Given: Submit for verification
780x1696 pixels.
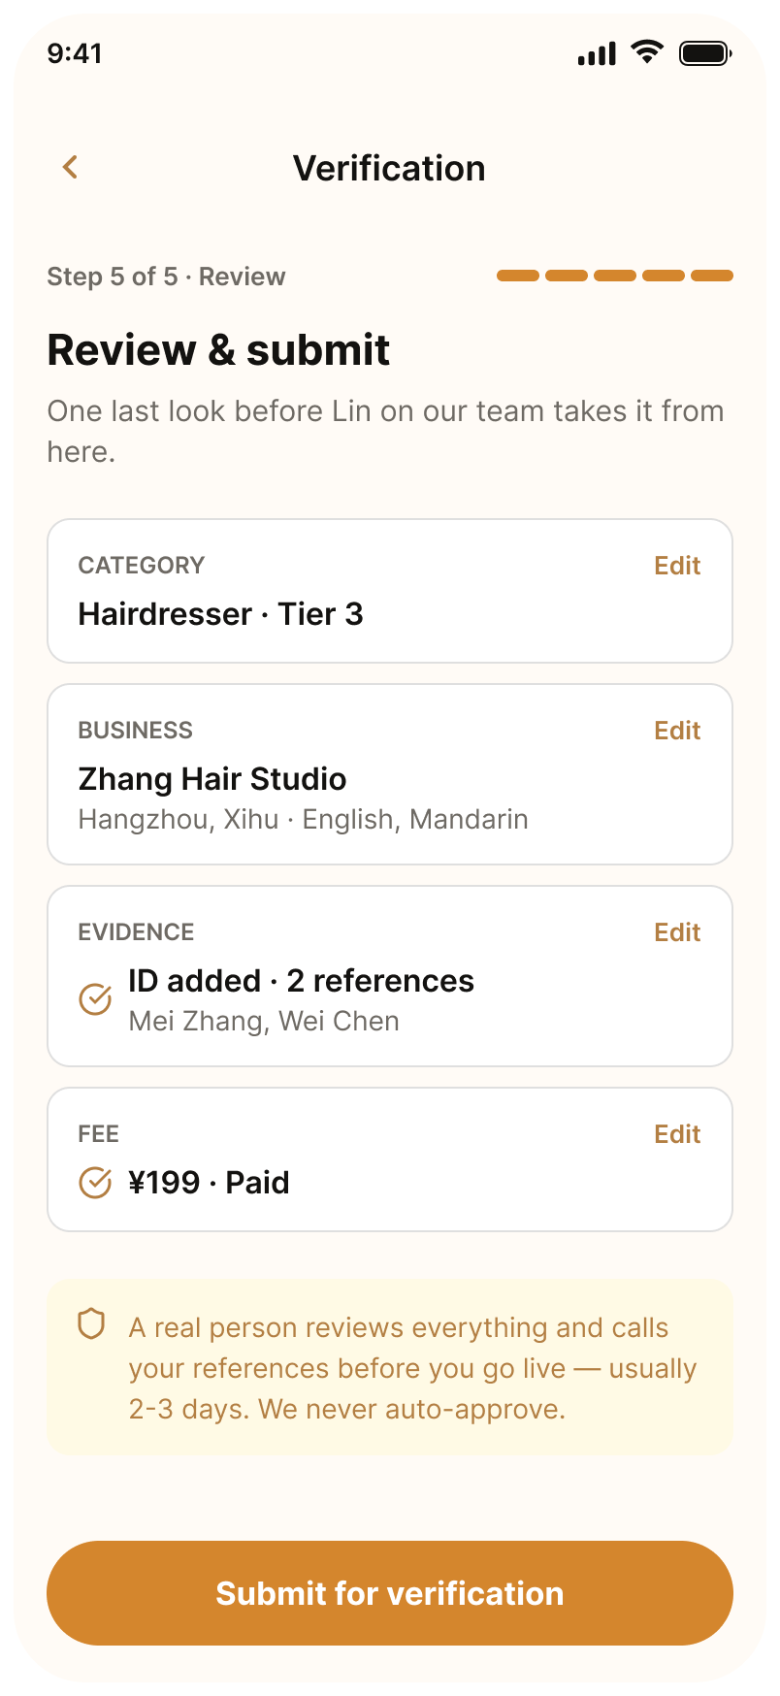Looking at the screenshot, I should click(x=390, y=1593).
